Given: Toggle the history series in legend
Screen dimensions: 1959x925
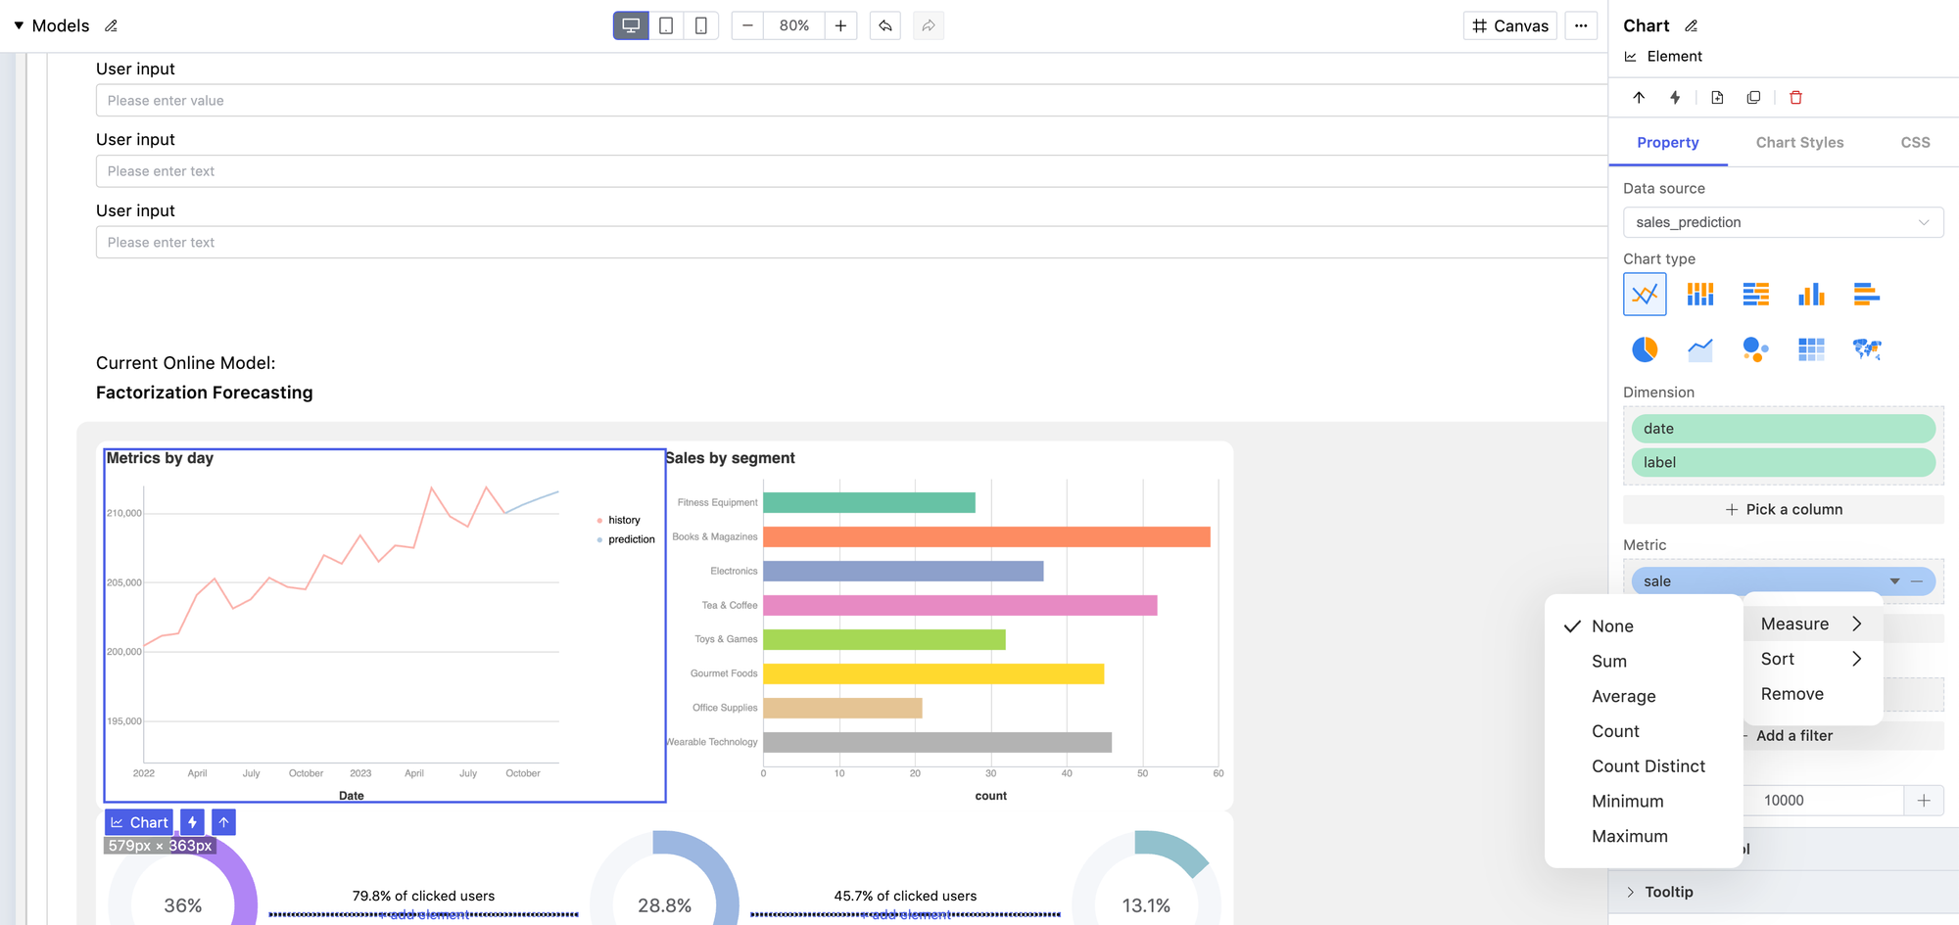Looking at the screenshot, I should coord(618,520).
